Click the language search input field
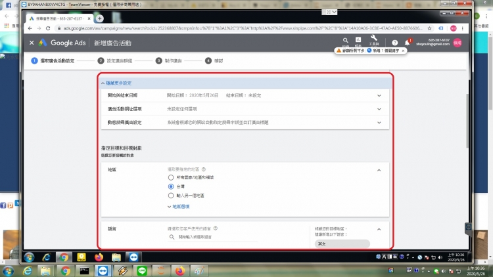Image resolution: width=493 pixels, height=277 pixels. (x=212, y=237)
